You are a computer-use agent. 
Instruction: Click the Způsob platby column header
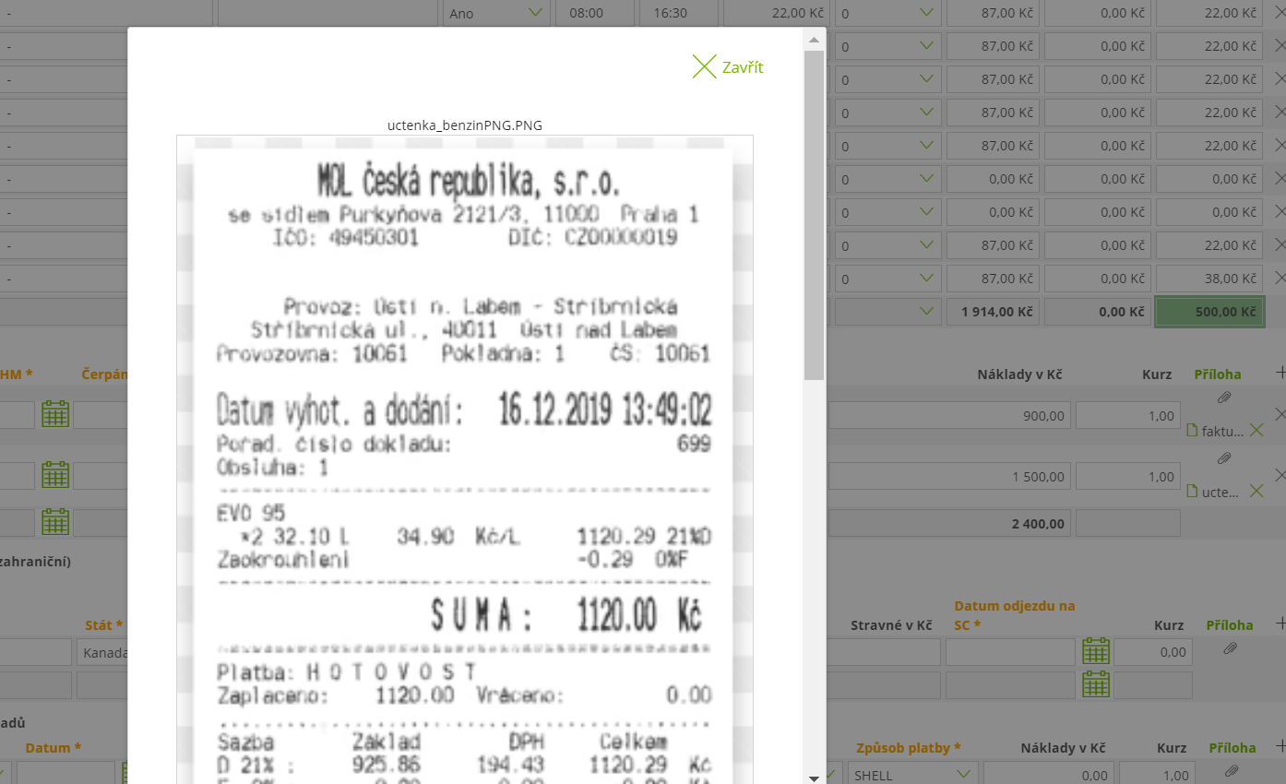point(908,748)
